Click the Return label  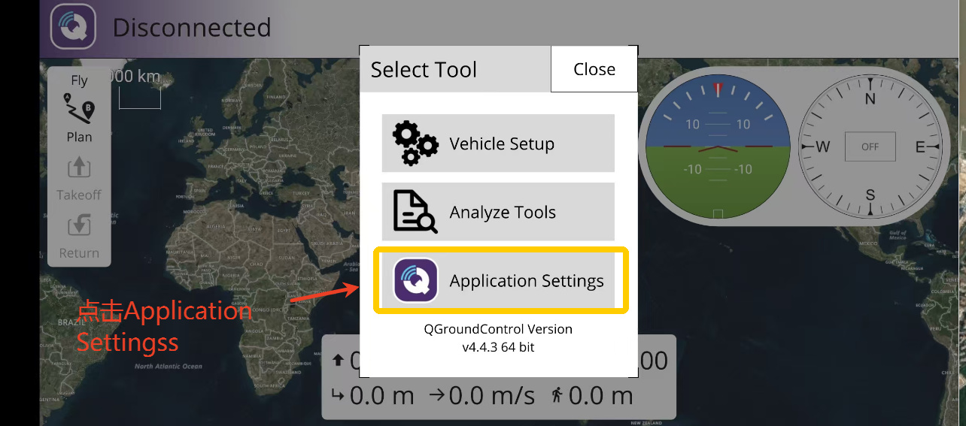coord(79,253)
